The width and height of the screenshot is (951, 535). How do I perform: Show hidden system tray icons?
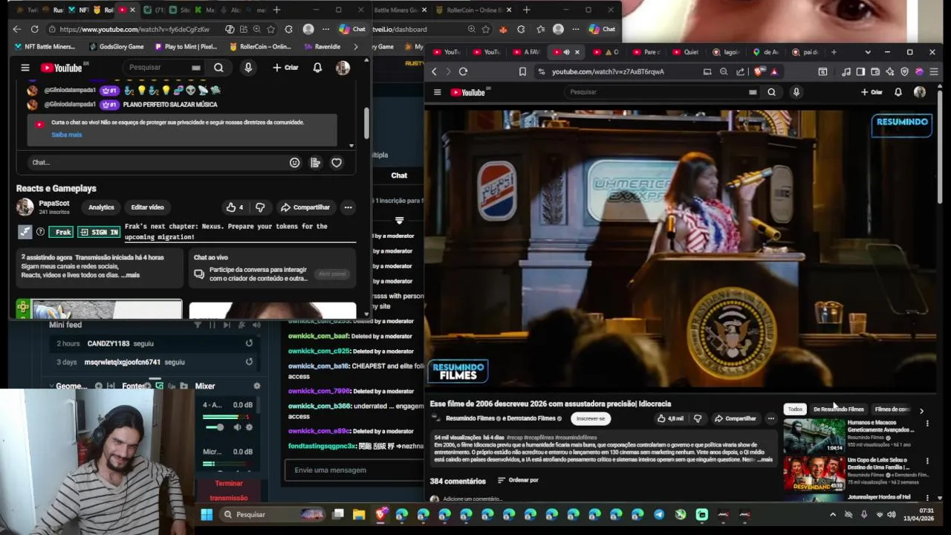pyautogui.click(x=832, y=514)
